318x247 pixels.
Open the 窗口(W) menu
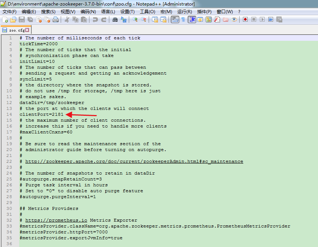click(225, 12)
